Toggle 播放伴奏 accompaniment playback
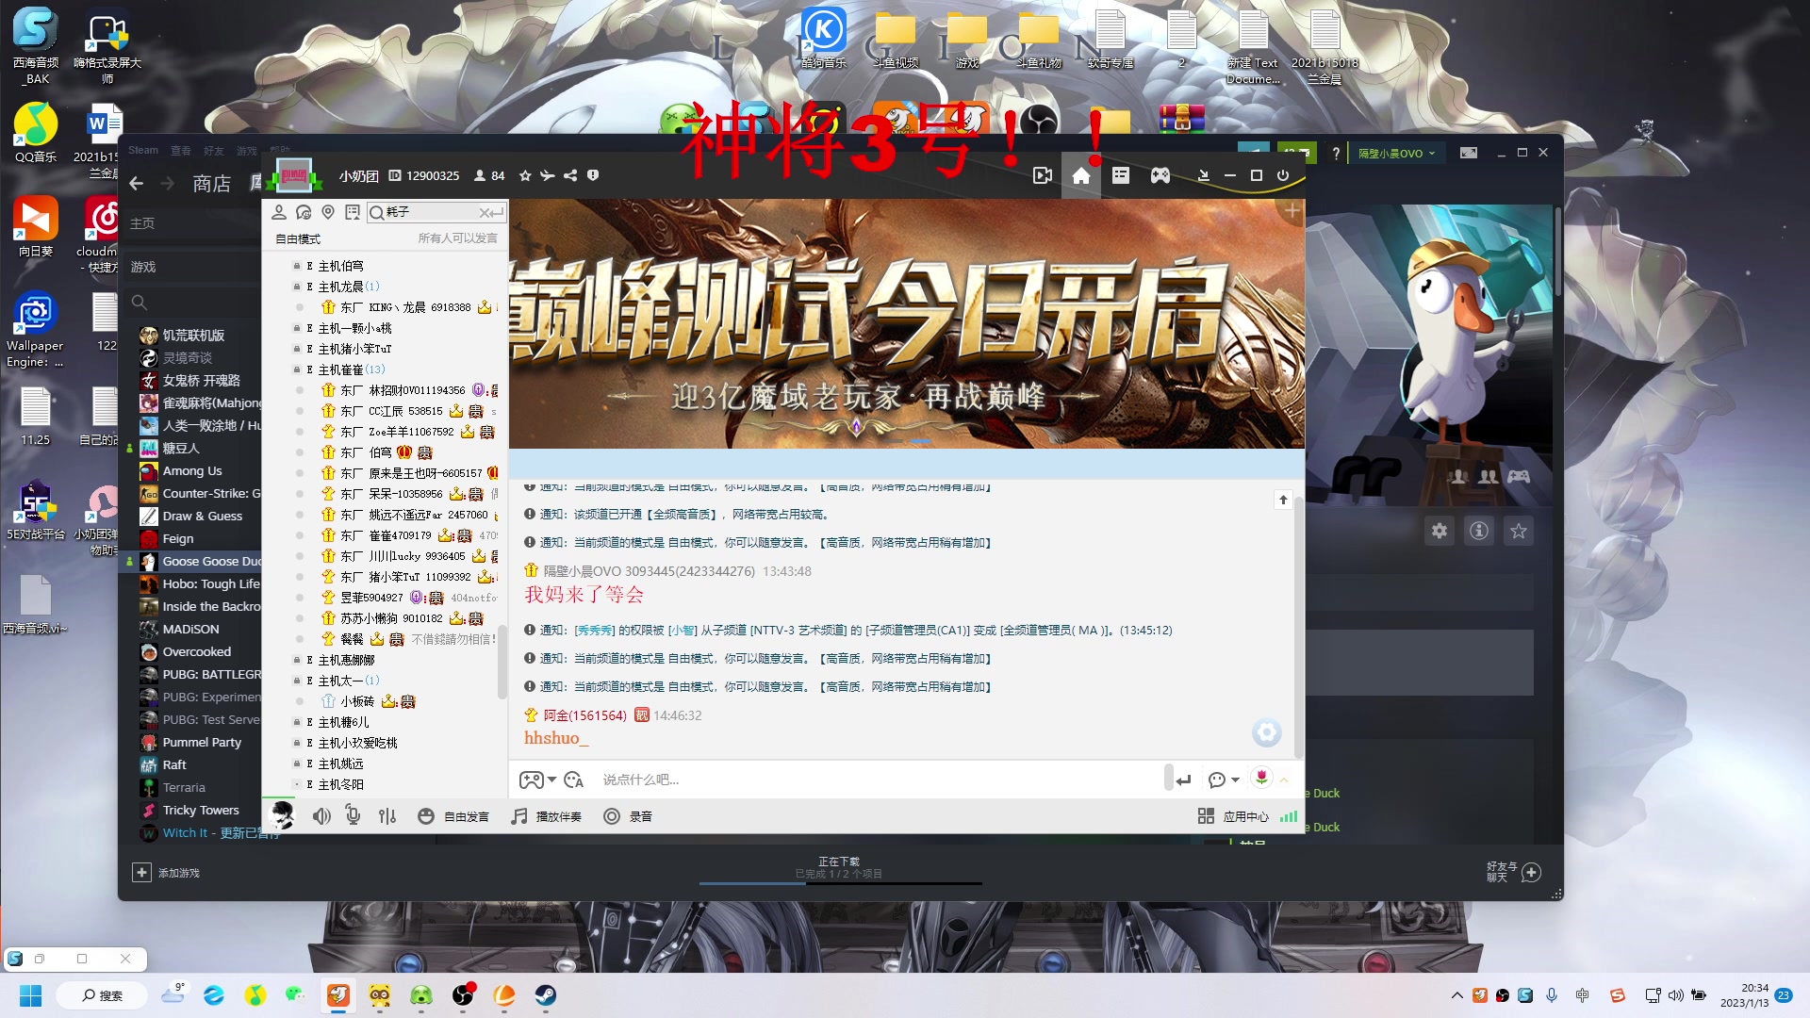Screen dimensions: 1810x1018 [x=547, y=816]
